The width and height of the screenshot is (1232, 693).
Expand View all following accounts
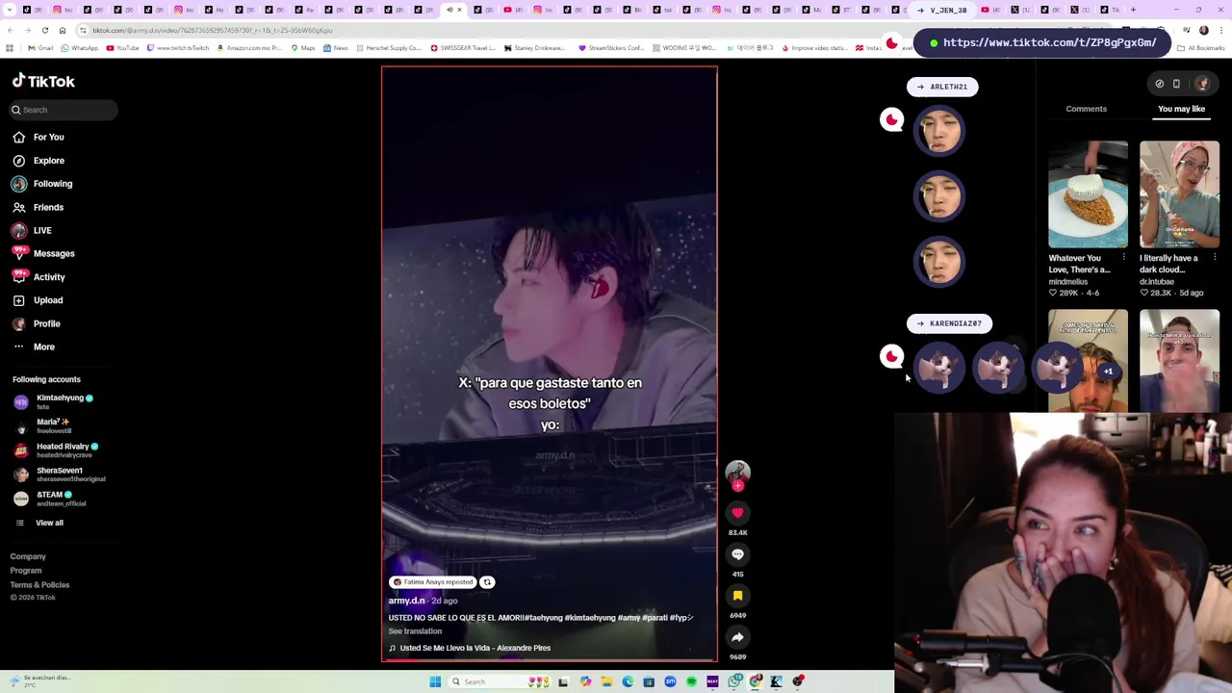coord(38,523)
